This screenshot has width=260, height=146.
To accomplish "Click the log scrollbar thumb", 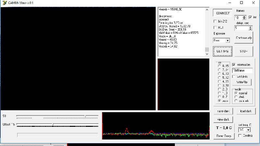I will pyautogui.click(x=207, y=49).
